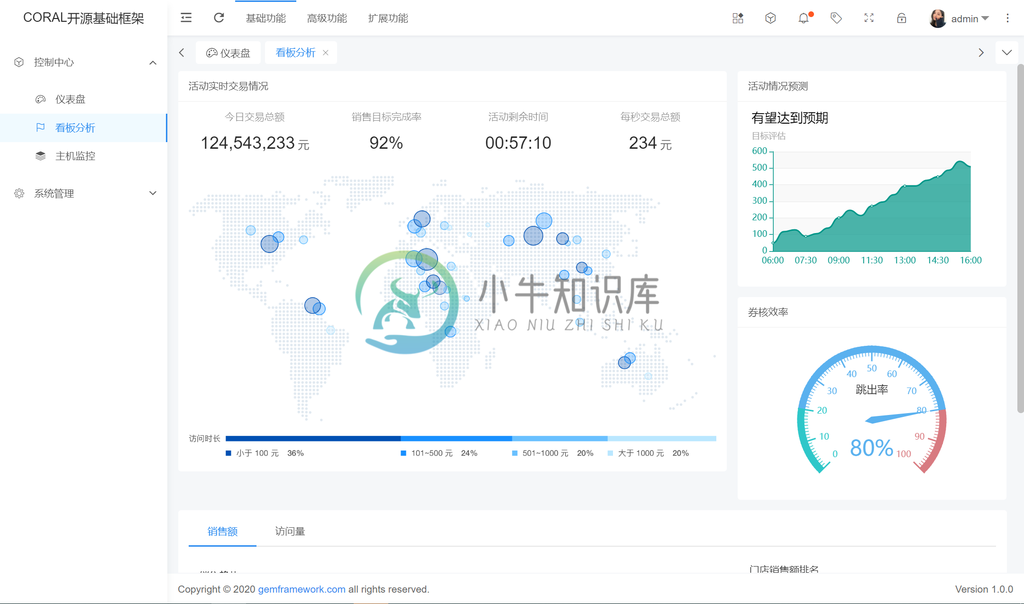Click the 活动情况预测 card title

(x=778, y=86)
